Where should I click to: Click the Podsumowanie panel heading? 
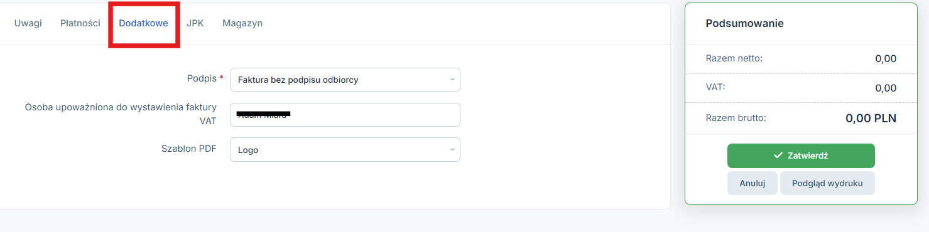click(744, 23)
